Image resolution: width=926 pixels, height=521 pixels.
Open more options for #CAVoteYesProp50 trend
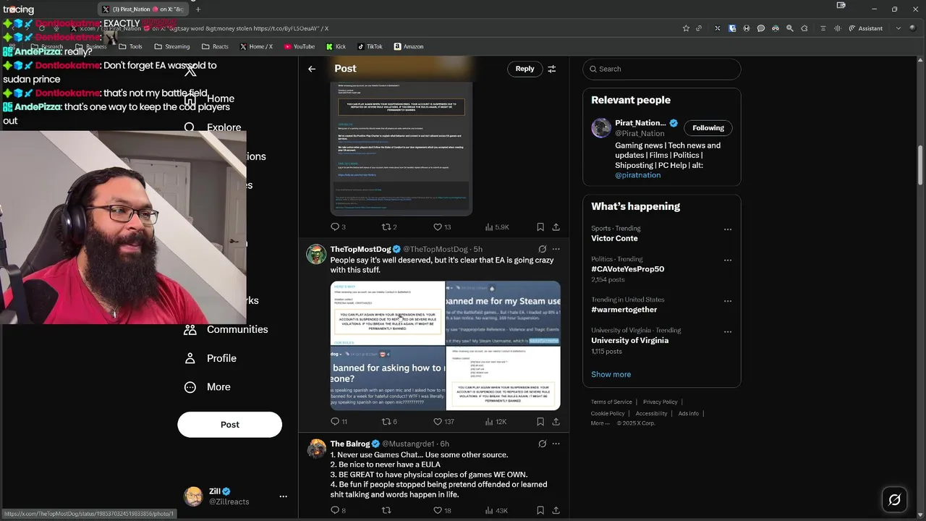[728, 260]
